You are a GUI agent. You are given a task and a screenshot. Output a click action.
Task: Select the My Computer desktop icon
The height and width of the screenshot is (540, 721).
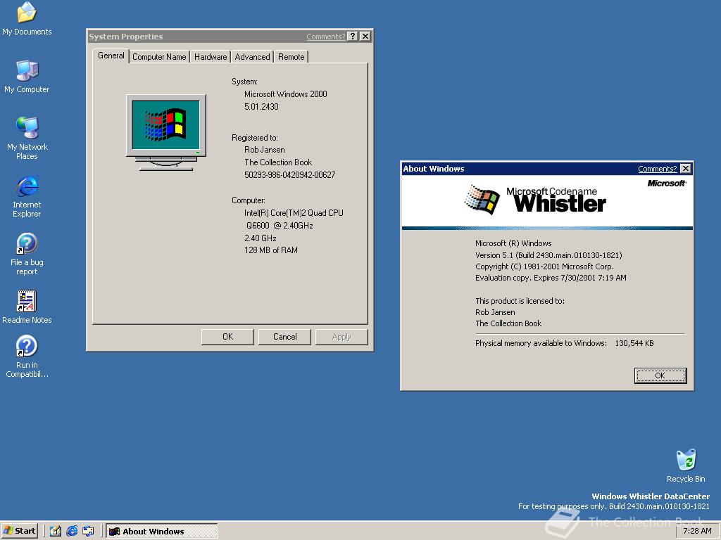[27, 76]
